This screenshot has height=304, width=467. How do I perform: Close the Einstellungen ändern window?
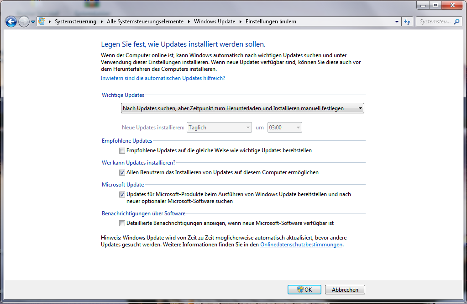[x=452, y=5]
